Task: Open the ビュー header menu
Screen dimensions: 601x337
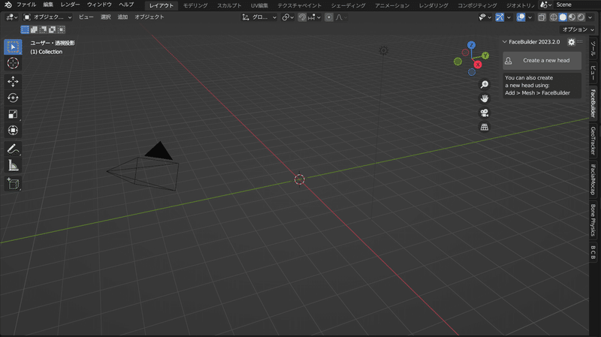Action: (86, 17)
